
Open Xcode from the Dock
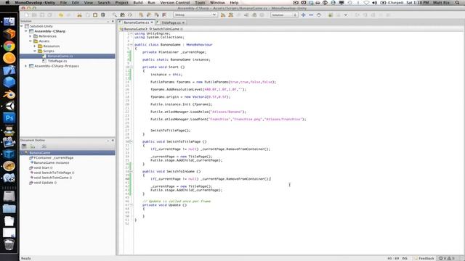click(x=9, y=70)
